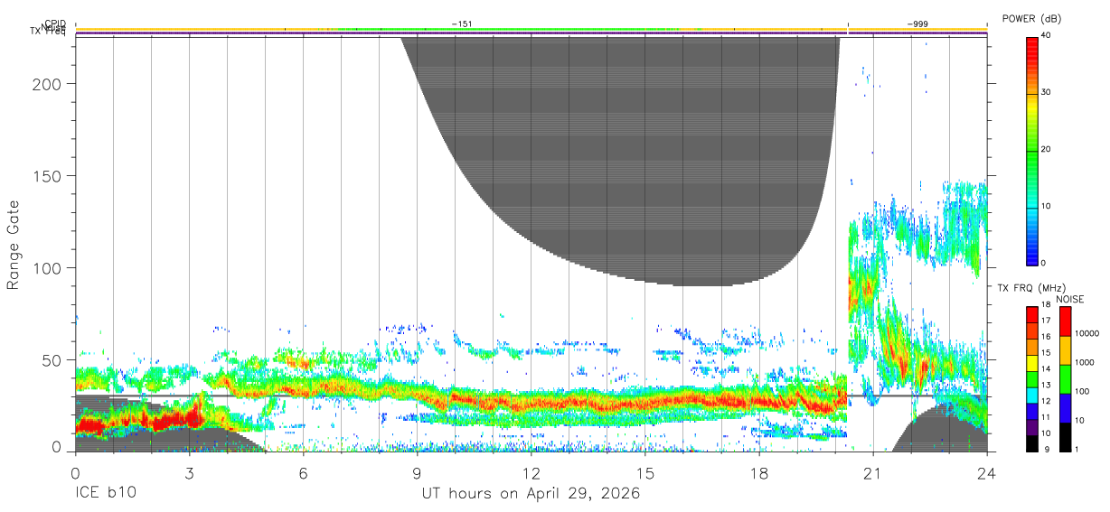Click the '30' tick on POWER colorbar
Screen dimensions: 1110x512
click(x=1045, y=93)
